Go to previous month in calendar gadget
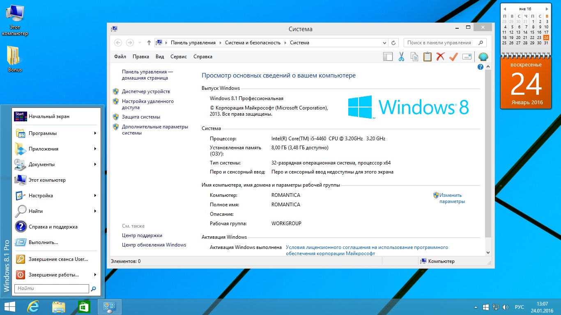Screen dimensions: 561x315 (x=505, y=9)
